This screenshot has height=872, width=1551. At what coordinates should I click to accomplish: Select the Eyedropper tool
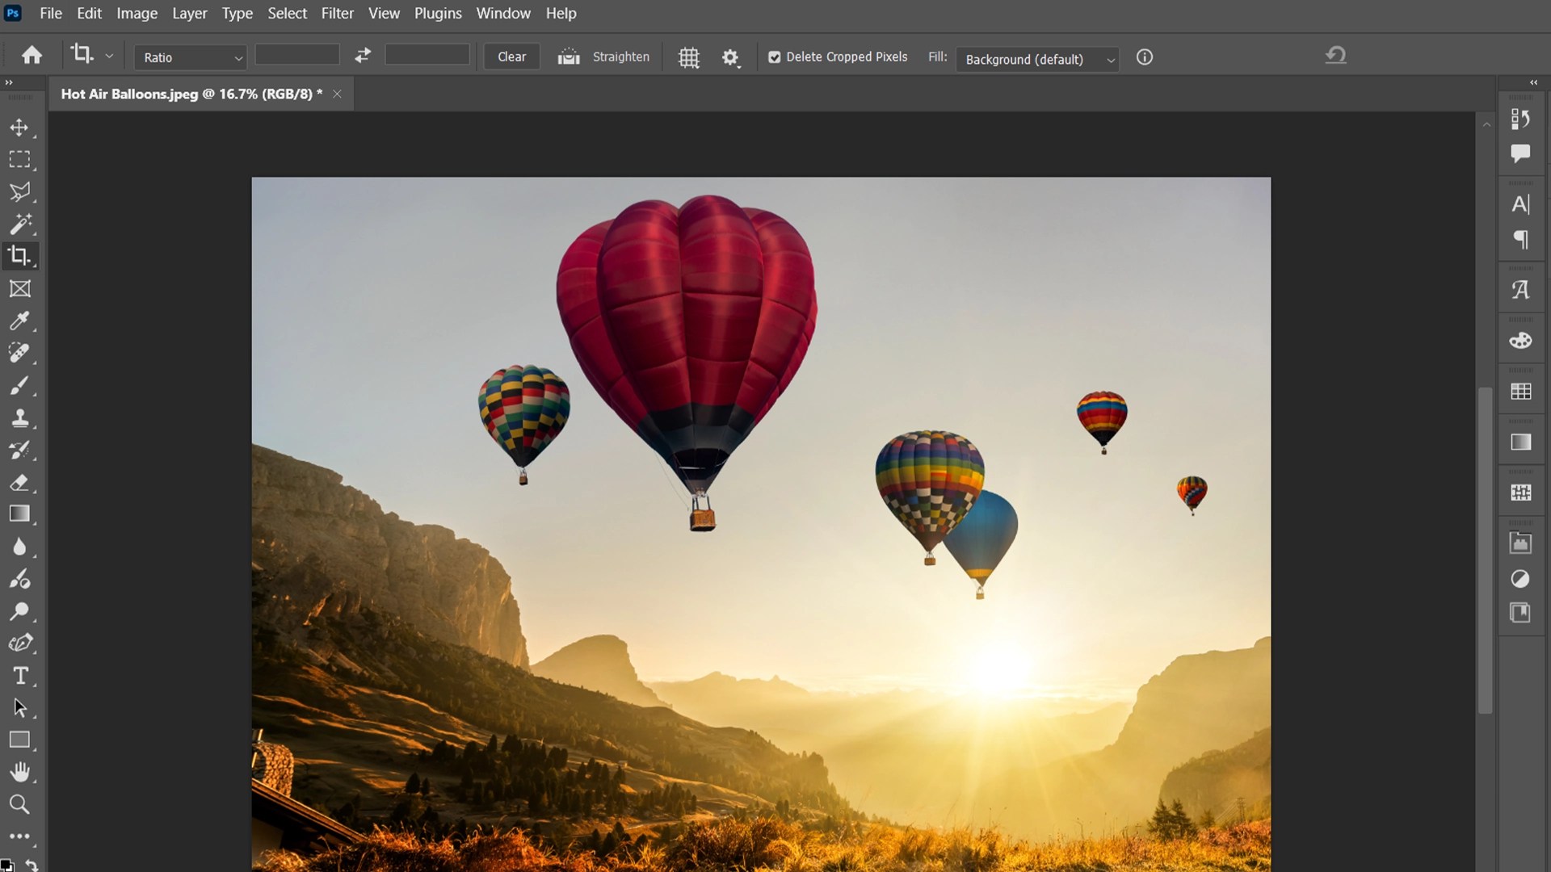click(x=19, y=321)
